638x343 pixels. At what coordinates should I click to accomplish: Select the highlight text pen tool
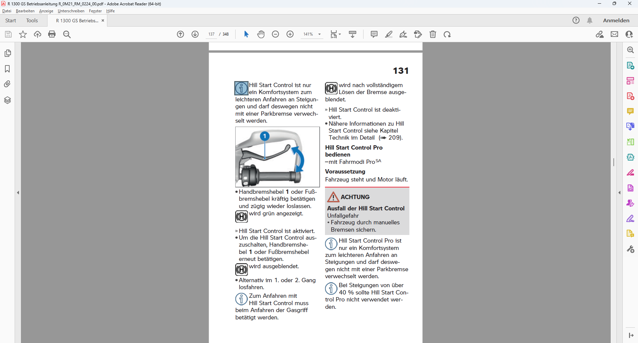point(389,34)
